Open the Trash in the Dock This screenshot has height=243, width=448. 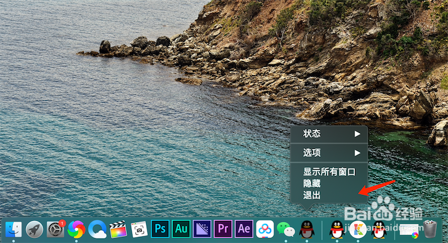point(430,229)
